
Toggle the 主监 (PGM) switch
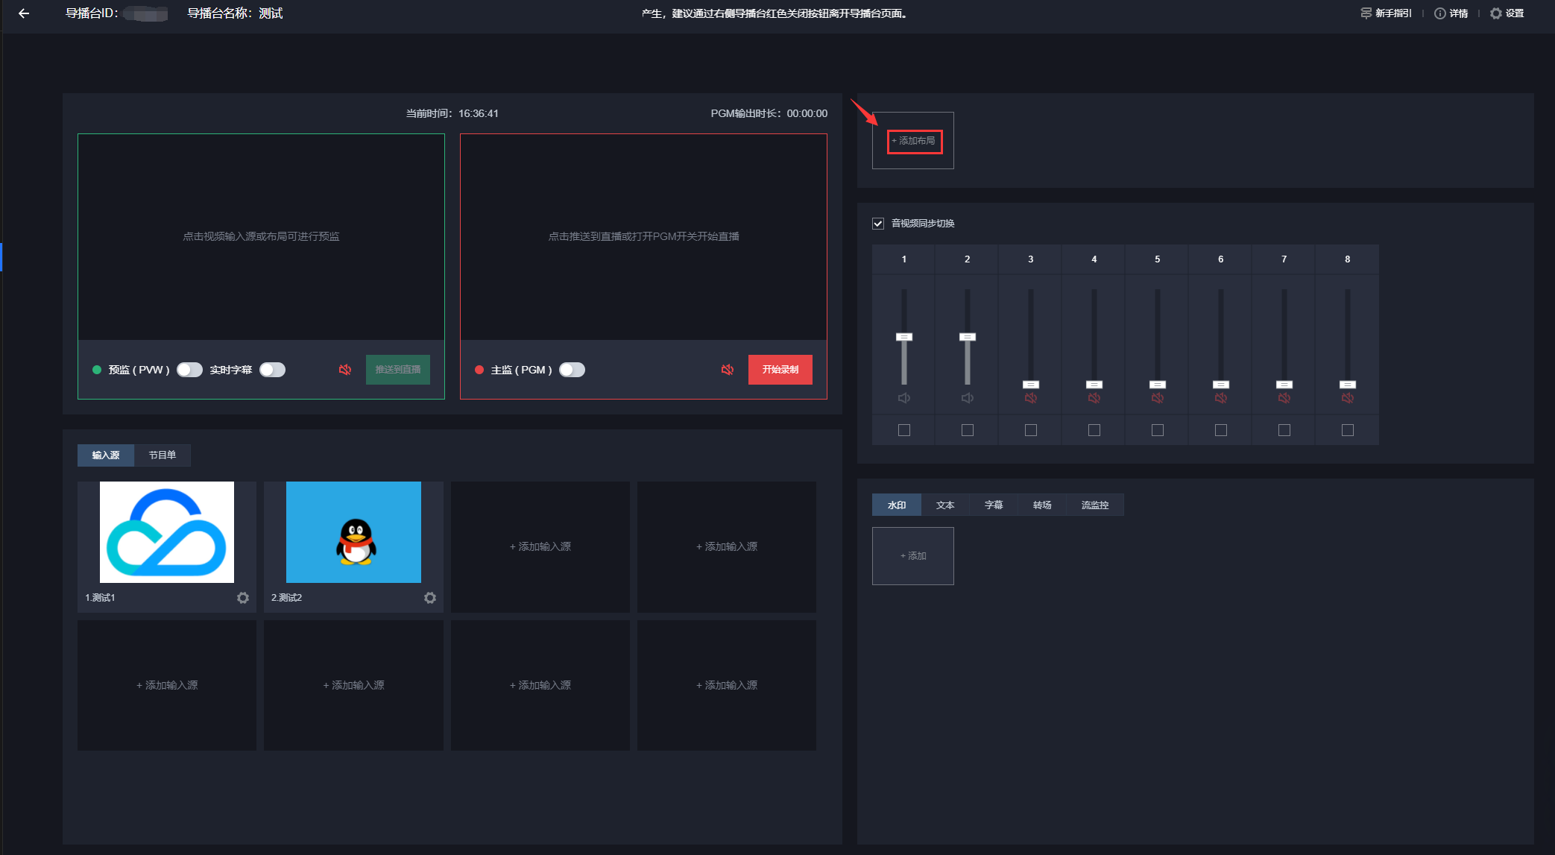[x=572, y=370]
